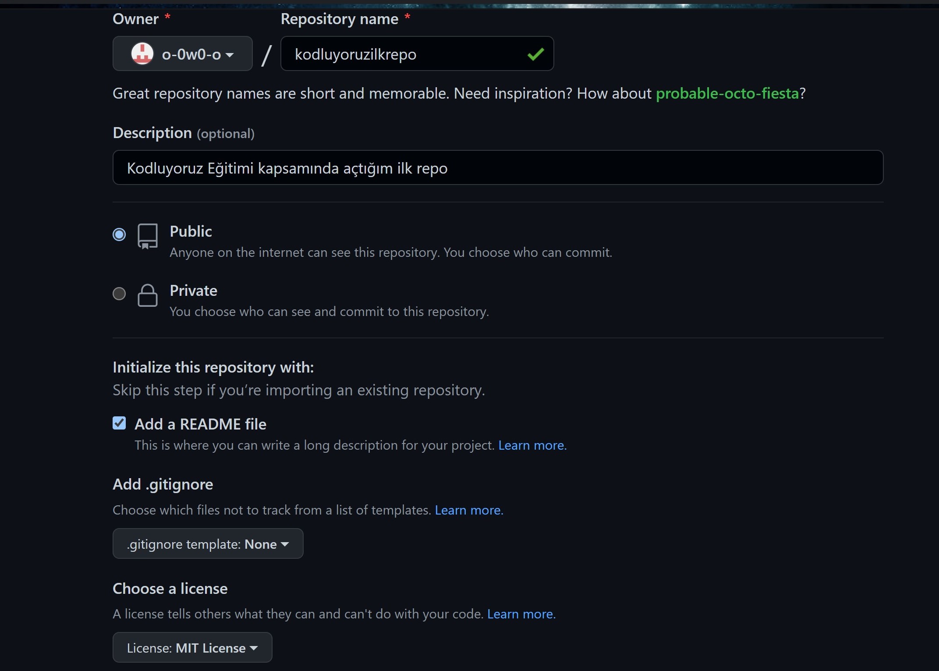This screenshot has height=671, width=939.
Task: Select the Private radio button
Action: tap(119, 293)
